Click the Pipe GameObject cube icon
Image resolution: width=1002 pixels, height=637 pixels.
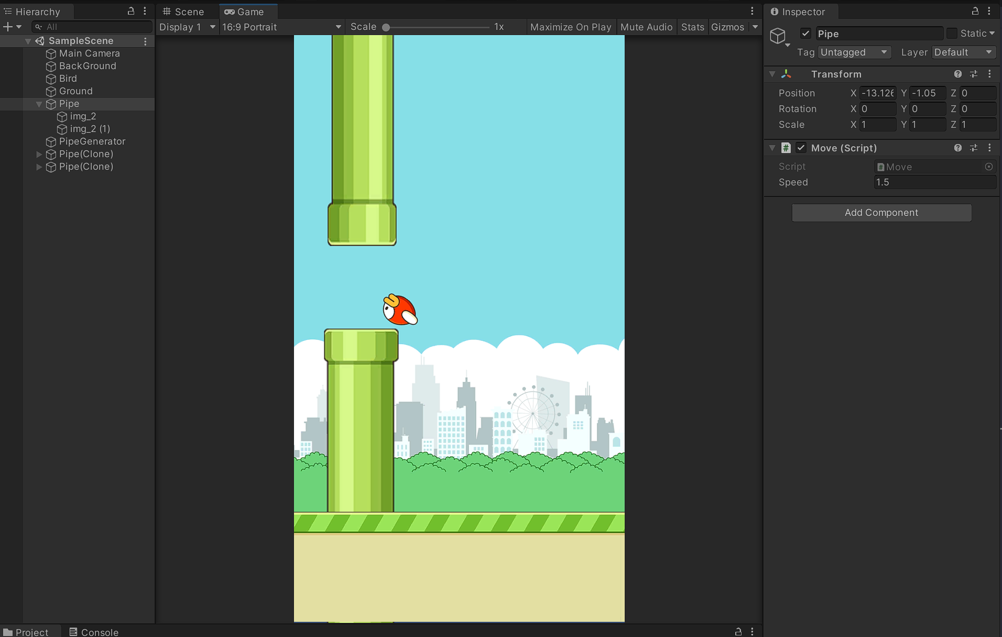coord(778,36)
